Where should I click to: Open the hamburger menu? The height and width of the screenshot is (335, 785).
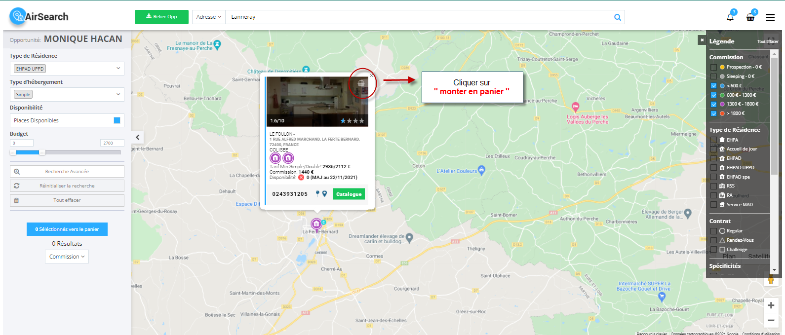(770, 17)
